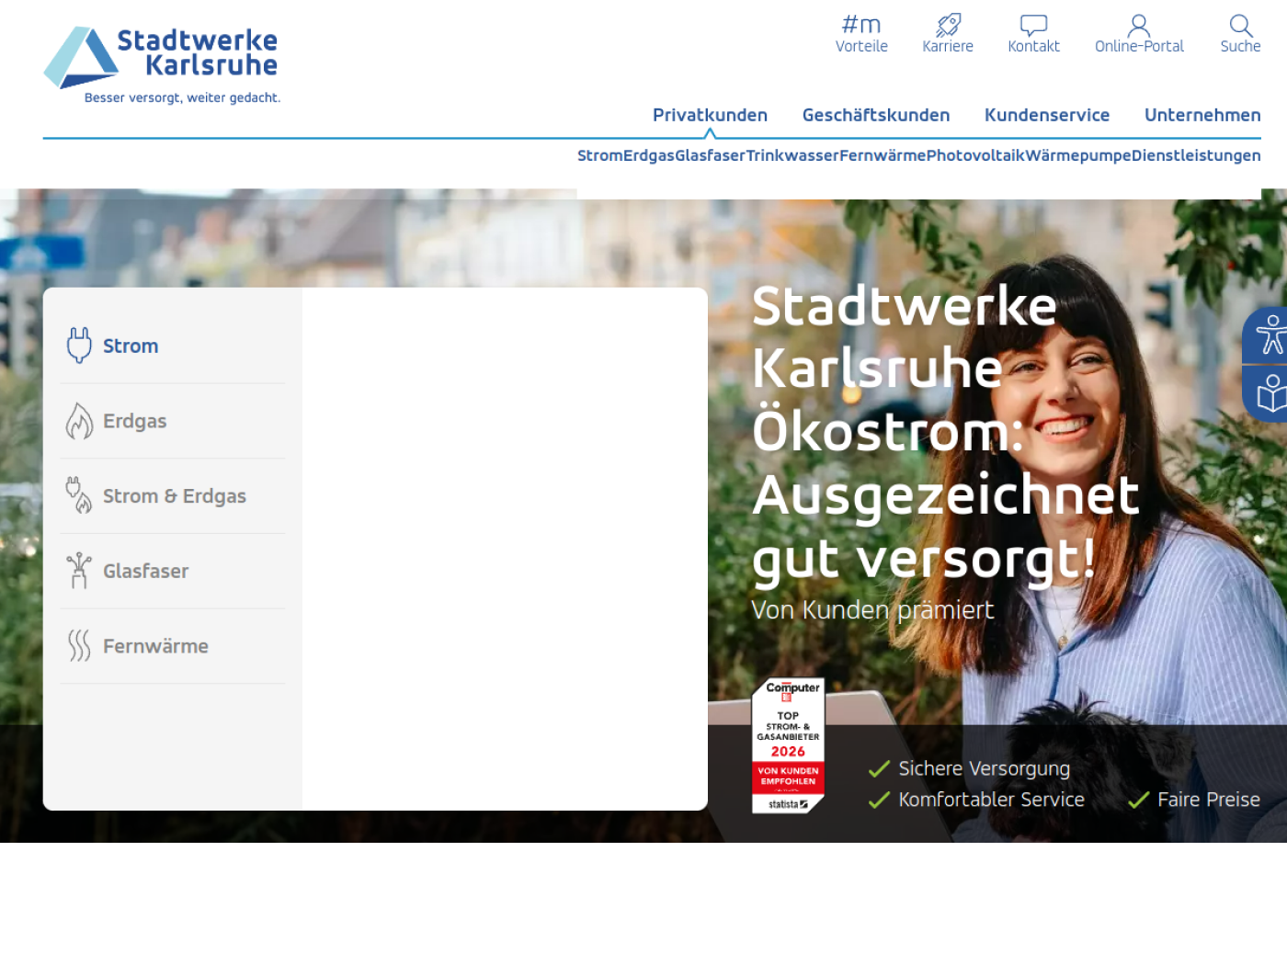This screenshot has width=1287, height=965.
Task: Click the accessibility person icon
Action: pos(1271,335)
